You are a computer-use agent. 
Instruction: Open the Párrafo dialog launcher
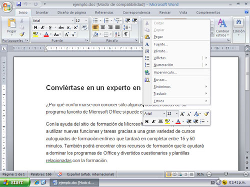coord(136,40)
